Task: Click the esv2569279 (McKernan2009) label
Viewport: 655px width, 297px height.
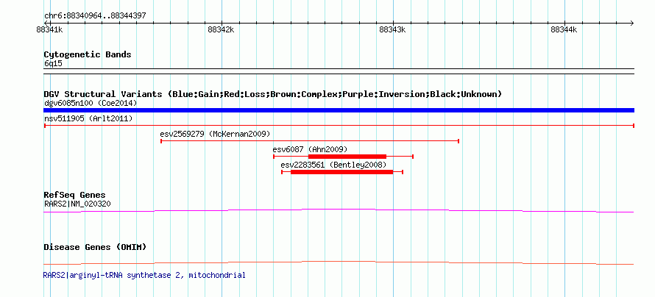Action: click(x=215, y=134)
